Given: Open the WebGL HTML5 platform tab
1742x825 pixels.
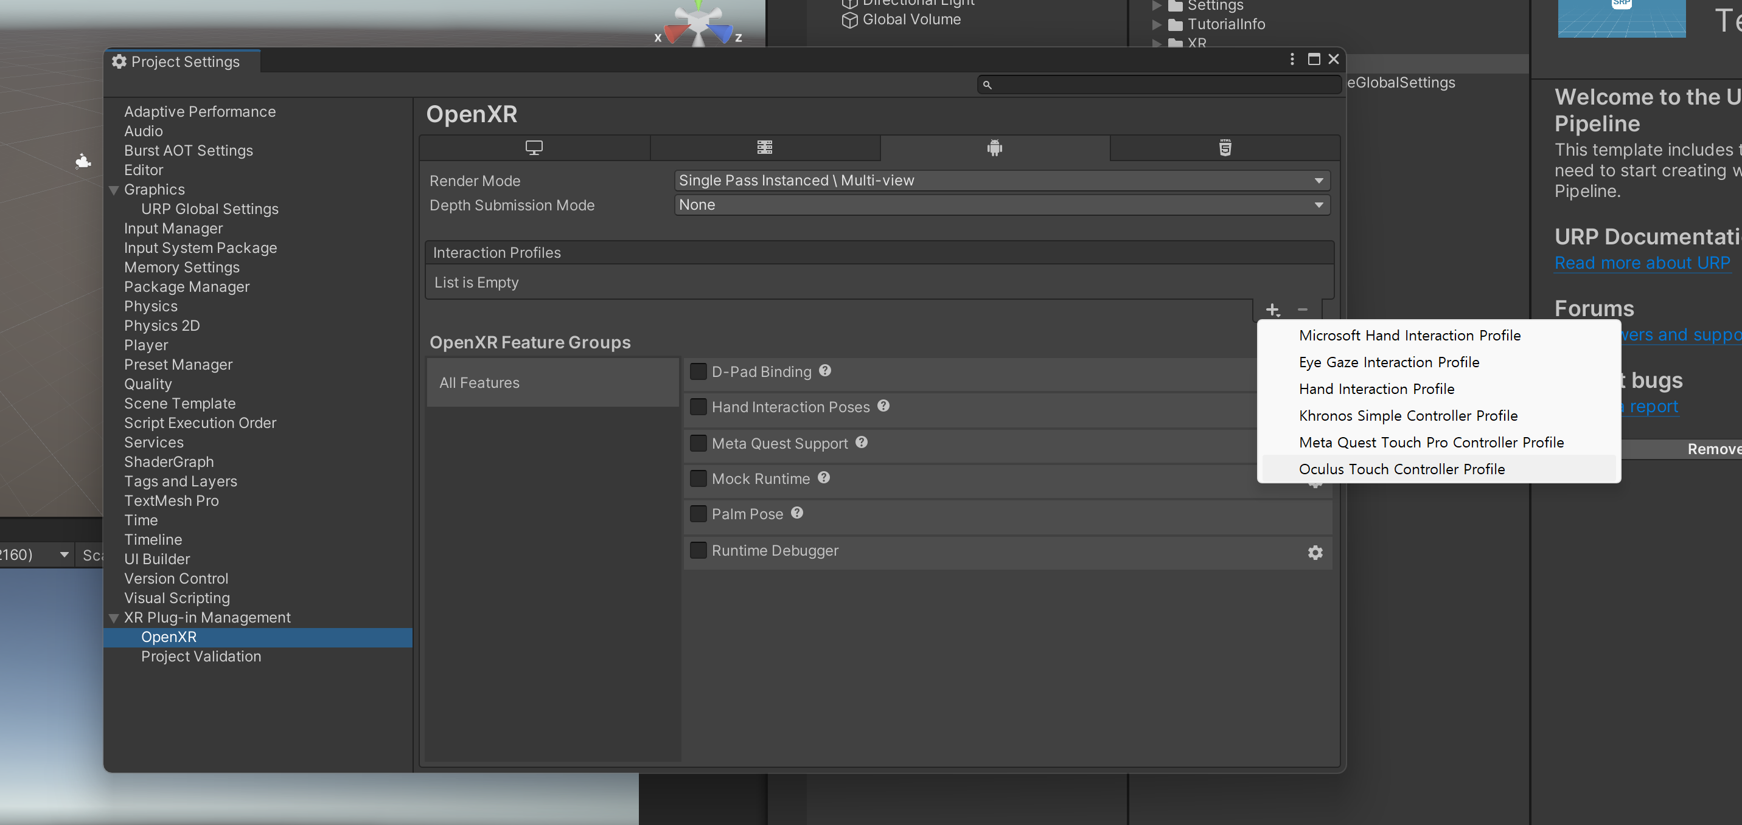Looking at the screenshot, I should point(1225,147).
